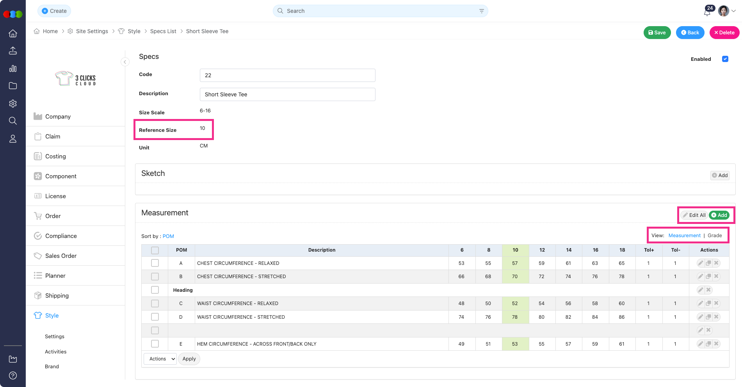Click the green Save button
The image size is (742, 387).
click(x=657, y=33)
